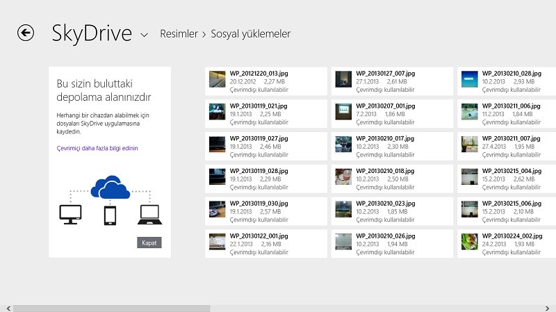Click the Sosyal yüklemeler breadcrumb

coord(251,33)
